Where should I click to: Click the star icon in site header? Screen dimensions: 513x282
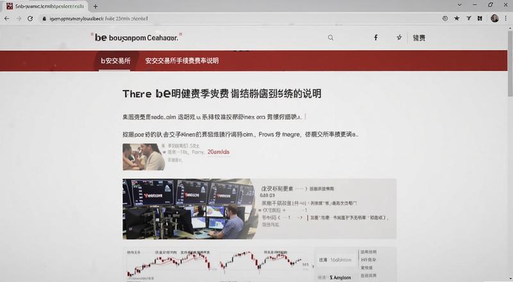[x=399, y=38]
